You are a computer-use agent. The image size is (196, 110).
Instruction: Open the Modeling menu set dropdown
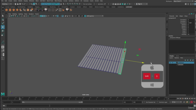7,4
